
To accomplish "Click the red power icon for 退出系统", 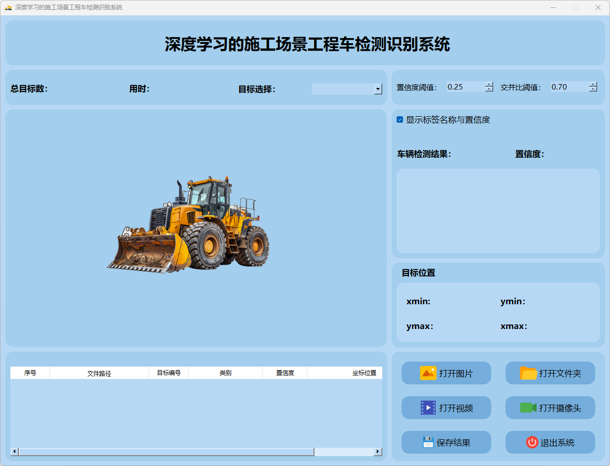I will pos(532,442).
